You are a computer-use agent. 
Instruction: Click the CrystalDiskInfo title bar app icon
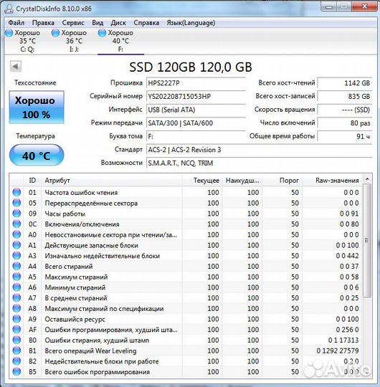(9, 9)
